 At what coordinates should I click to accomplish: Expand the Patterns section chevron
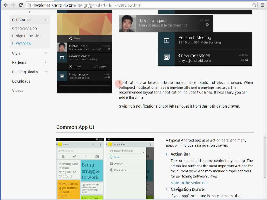coord(45,63)
